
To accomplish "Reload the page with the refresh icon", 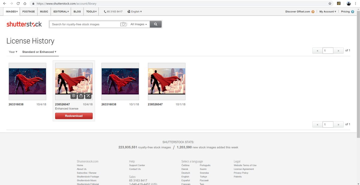I will (18, 4).
